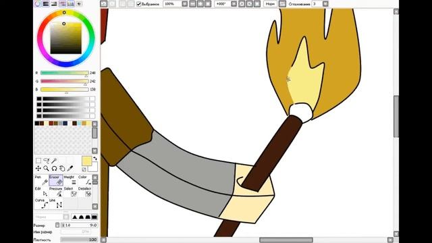This screenshot has height=243, width=432.
Task: Zoom in using the plus button
Action: [200, 4]
